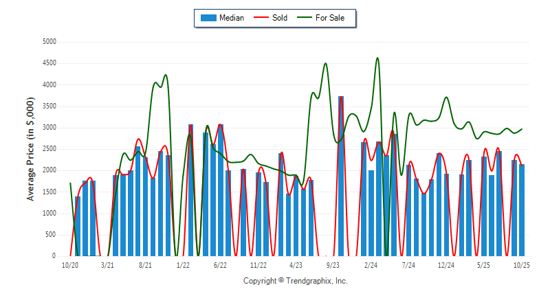Click the 12/24 x-axis label
Viewport: 550px width, 298px height.
point(446,265)
